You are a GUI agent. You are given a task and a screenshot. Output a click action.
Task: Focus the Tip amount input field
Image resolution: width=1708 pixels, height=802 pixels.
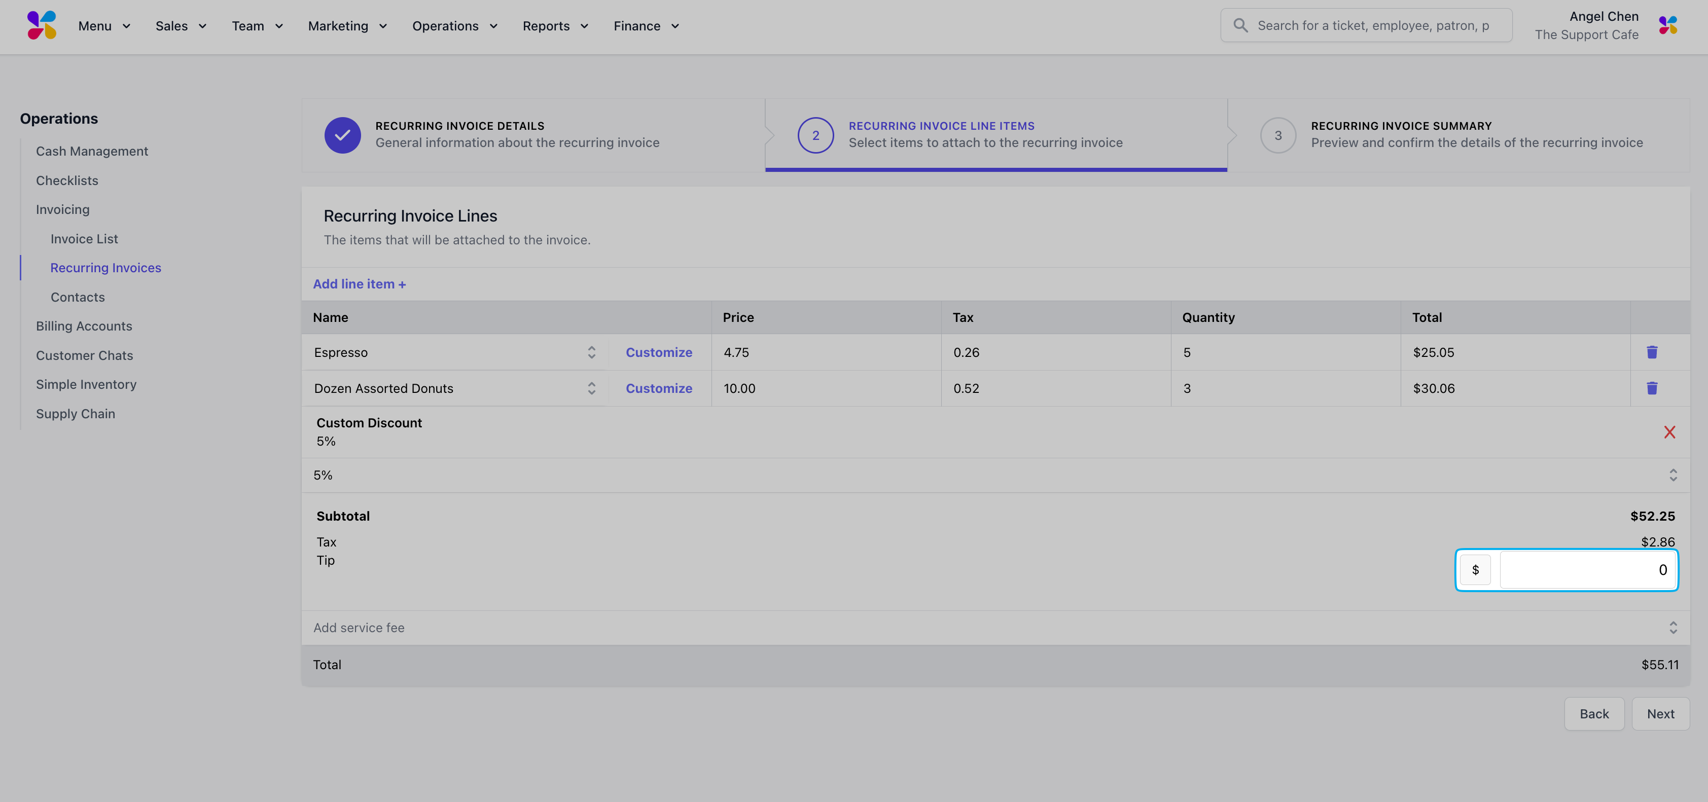tap(1587, 570)
